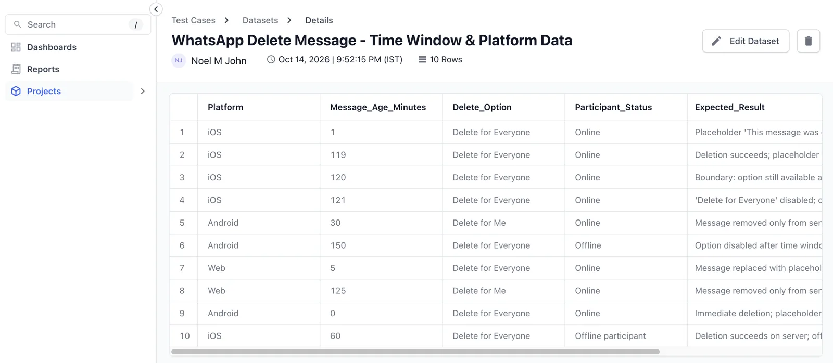The height and width of the screenshot is (363, 833).
Task: Click the dataset title heading
Action: click(x=372, y=40)
